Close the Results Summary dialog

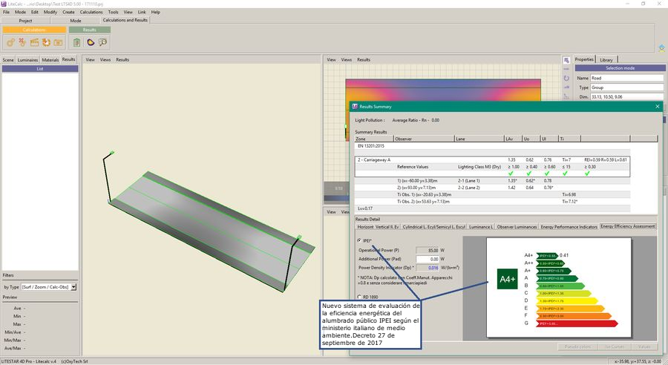pos(657,107)
